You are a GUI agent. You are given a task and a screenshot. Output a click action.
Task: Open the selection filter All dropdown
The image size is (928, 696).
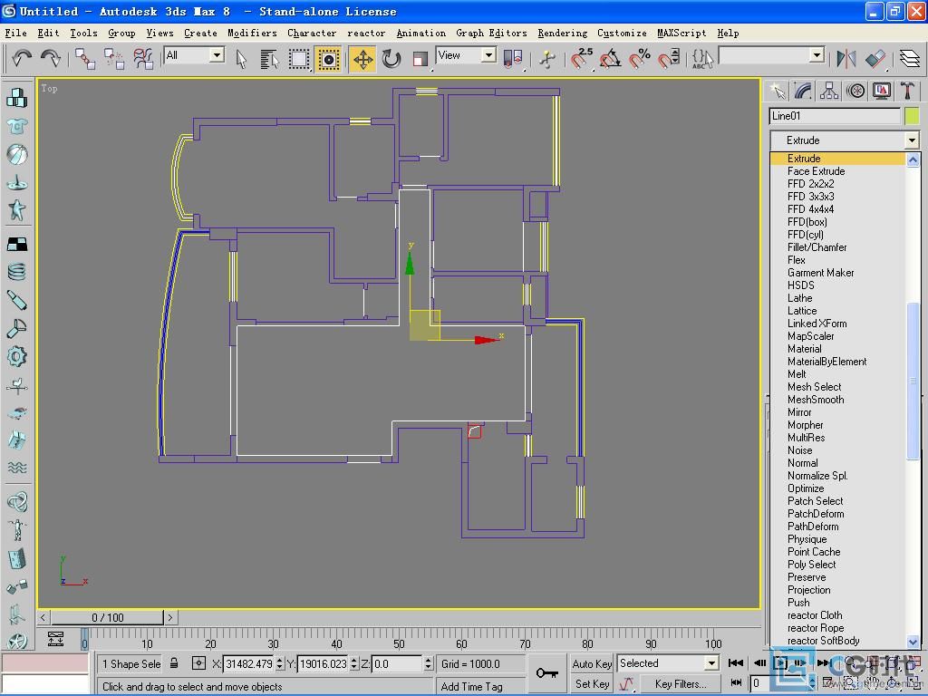(x=217, y=55)
